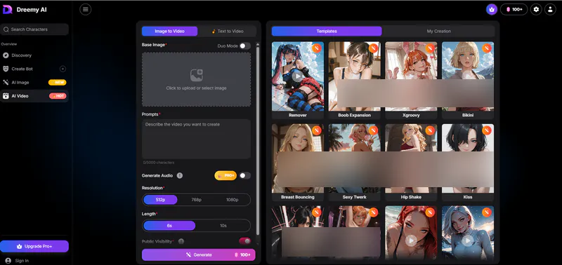
Task: Click the Public Visibility info icon
Action: coord(181,241)
